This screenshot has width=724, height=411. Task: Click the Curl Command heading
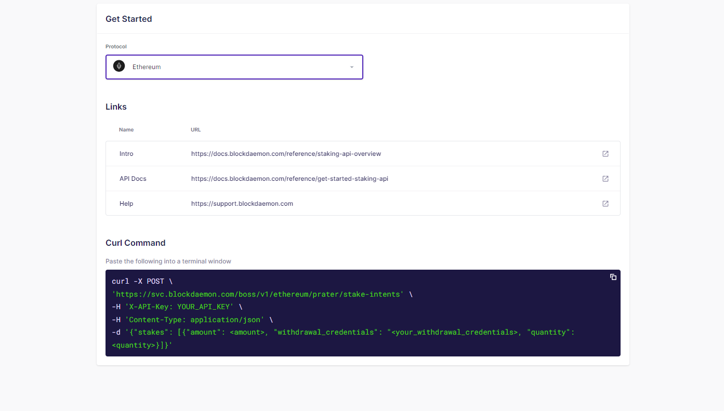[136, 243]
